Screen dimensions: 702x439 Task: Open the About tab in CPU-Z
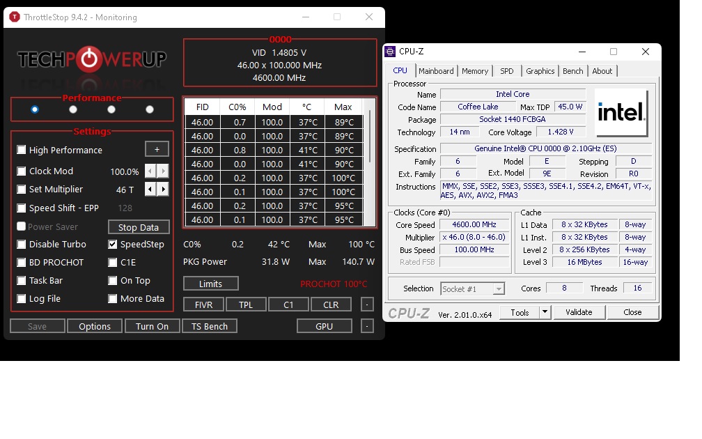[602, 71]
